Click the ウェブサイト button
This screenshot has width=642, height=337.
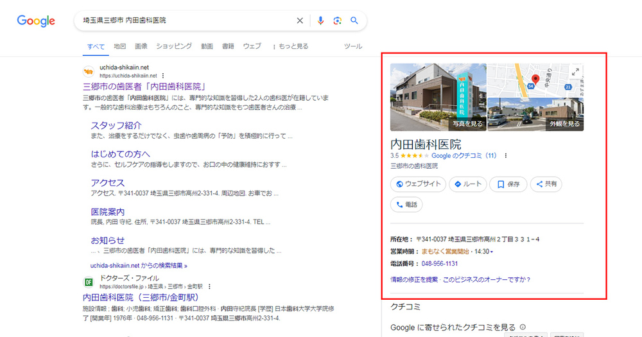(417, 184)
